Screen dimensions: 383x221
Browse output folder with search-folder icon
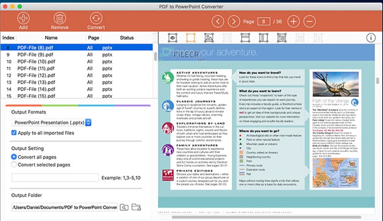point(124,207)
